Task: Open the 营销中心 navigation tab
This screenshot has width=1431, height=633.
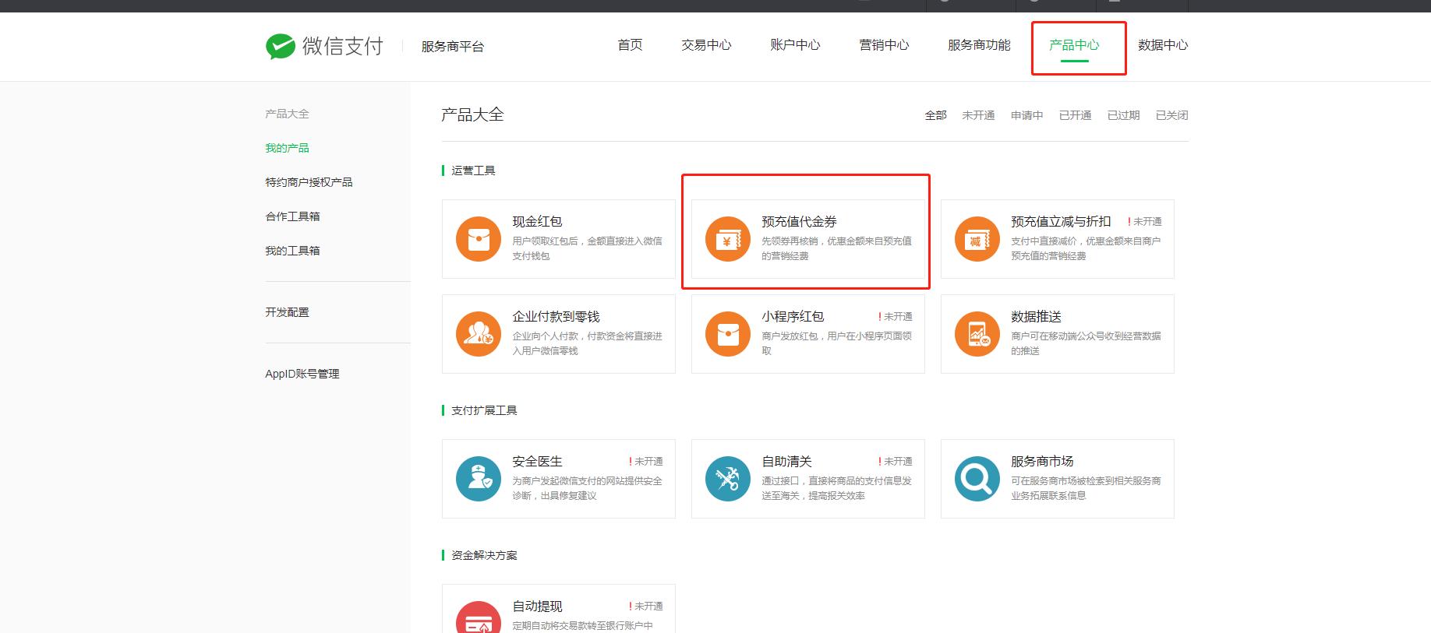Action: pyautogui.click(x=884, y=45)
